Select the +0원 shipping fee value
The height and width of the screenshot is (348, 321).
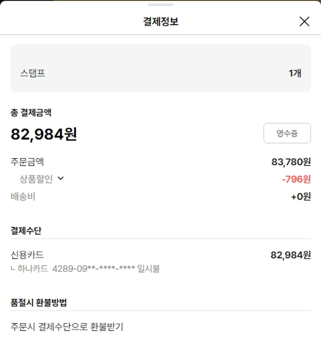pyautogui.click(x=300, y=196)
